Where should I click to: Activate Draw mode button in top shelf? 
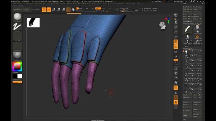click(49, 10)
